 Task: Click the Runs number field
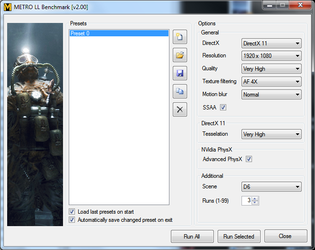point(247,200)
